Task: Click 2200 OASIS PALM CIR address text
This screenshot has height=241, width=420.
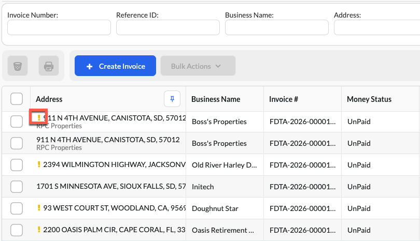Action: 115,230
